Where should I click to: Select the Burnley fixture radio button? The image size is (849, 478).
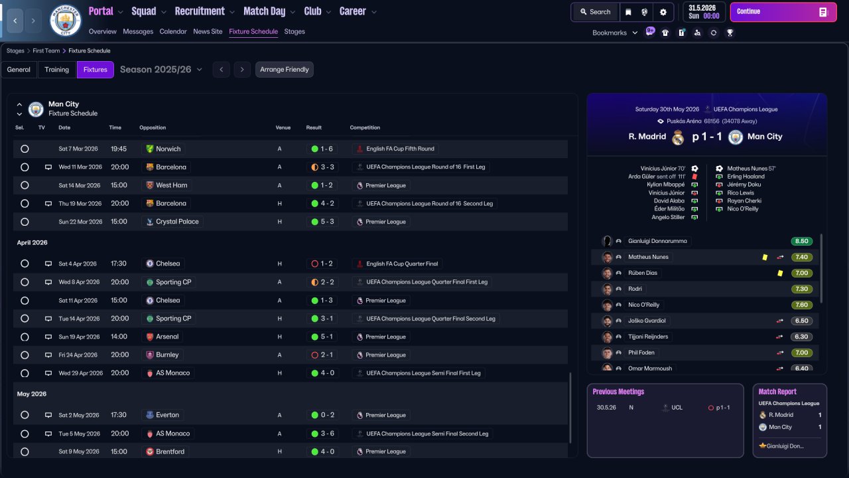tap(25, 355)
